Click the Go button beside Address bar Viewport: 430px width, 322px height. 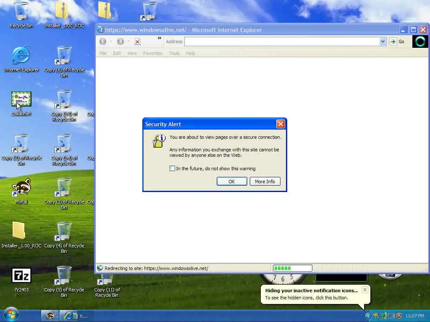[x=397, y=42]
